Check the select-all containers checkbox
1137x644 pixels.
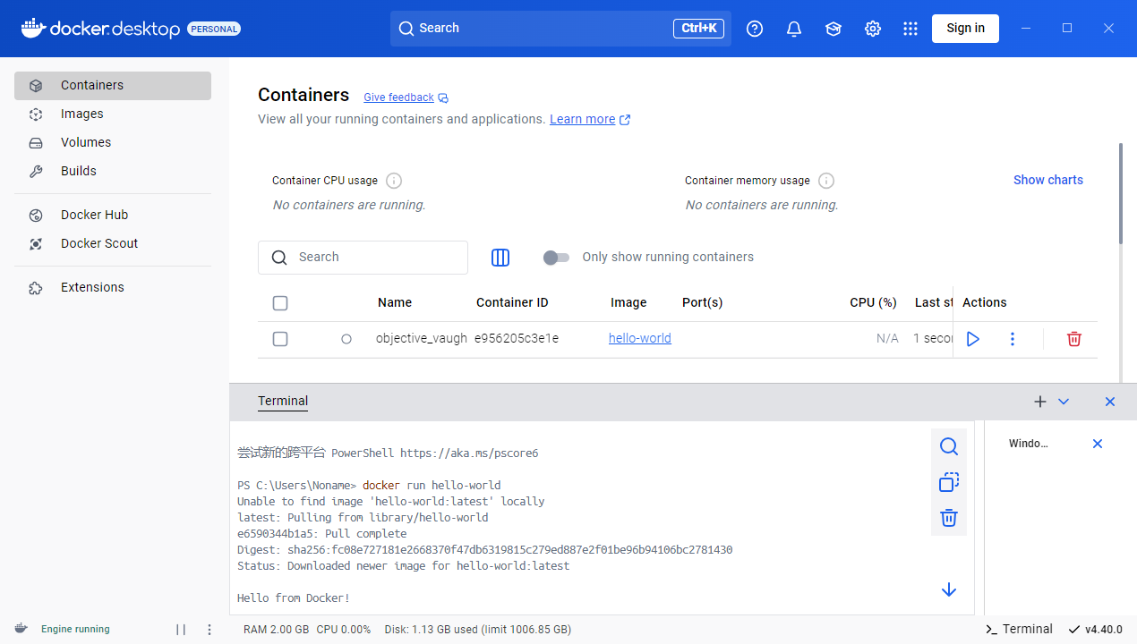pyautogui.click(x=280, y=303)
